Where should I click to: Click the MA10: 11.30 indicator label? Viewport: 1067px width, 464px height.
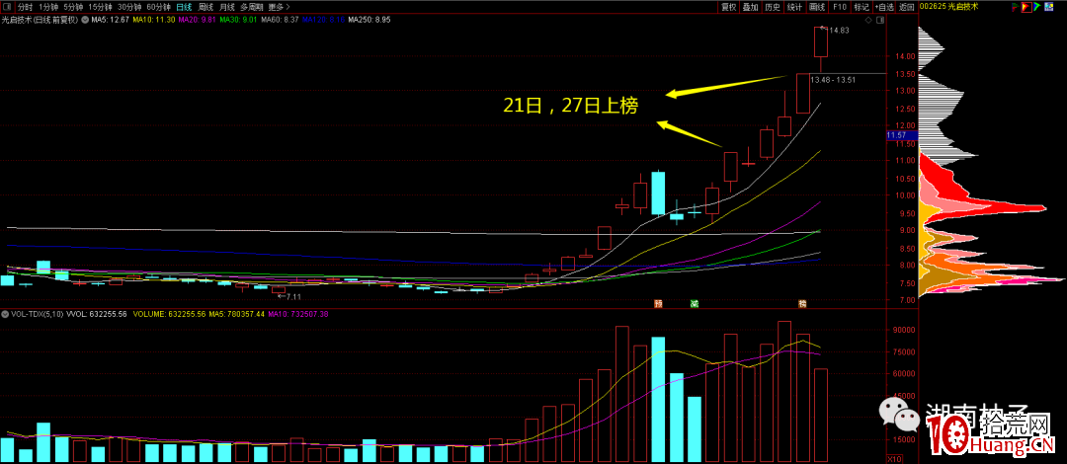[154, 20]
